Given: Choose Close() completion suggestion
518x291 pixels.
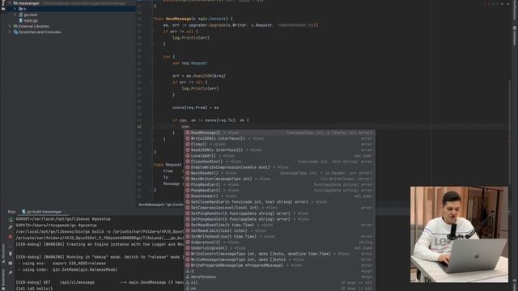Looking at the screenshot, I should 279,144.
